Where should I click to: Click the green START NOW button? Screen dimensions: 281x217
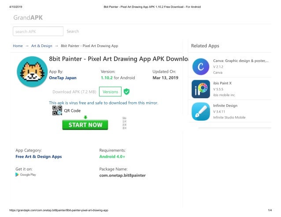[x=85, y=125]
